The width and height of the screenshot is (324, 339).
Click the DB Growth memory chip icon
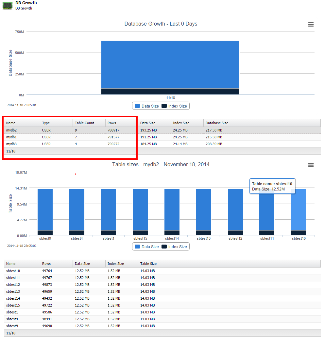[x=7, y=6]
